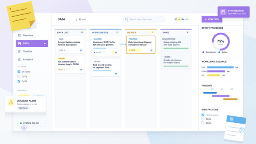
Task: Click the JC avatar
Action: click(175, 19)
